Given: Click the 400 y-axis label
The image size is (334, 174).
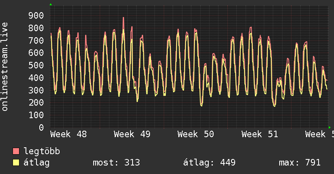Looking at the screenshot, I should tap(36, 78).
